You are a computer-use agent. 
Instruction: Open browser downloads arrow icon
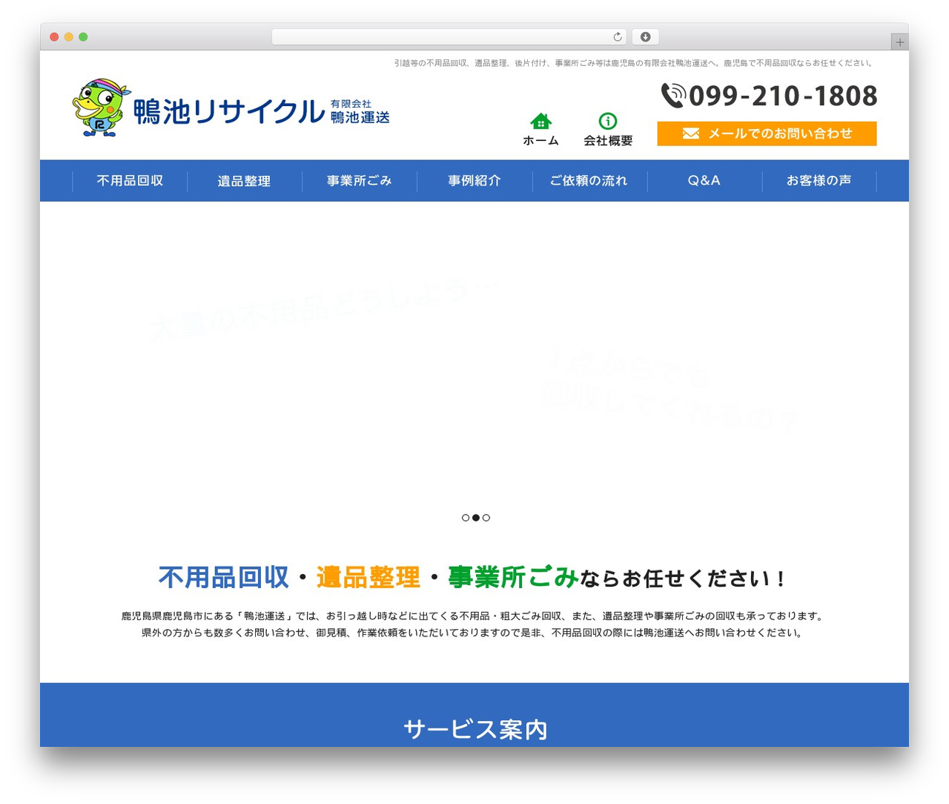[645, 37]
